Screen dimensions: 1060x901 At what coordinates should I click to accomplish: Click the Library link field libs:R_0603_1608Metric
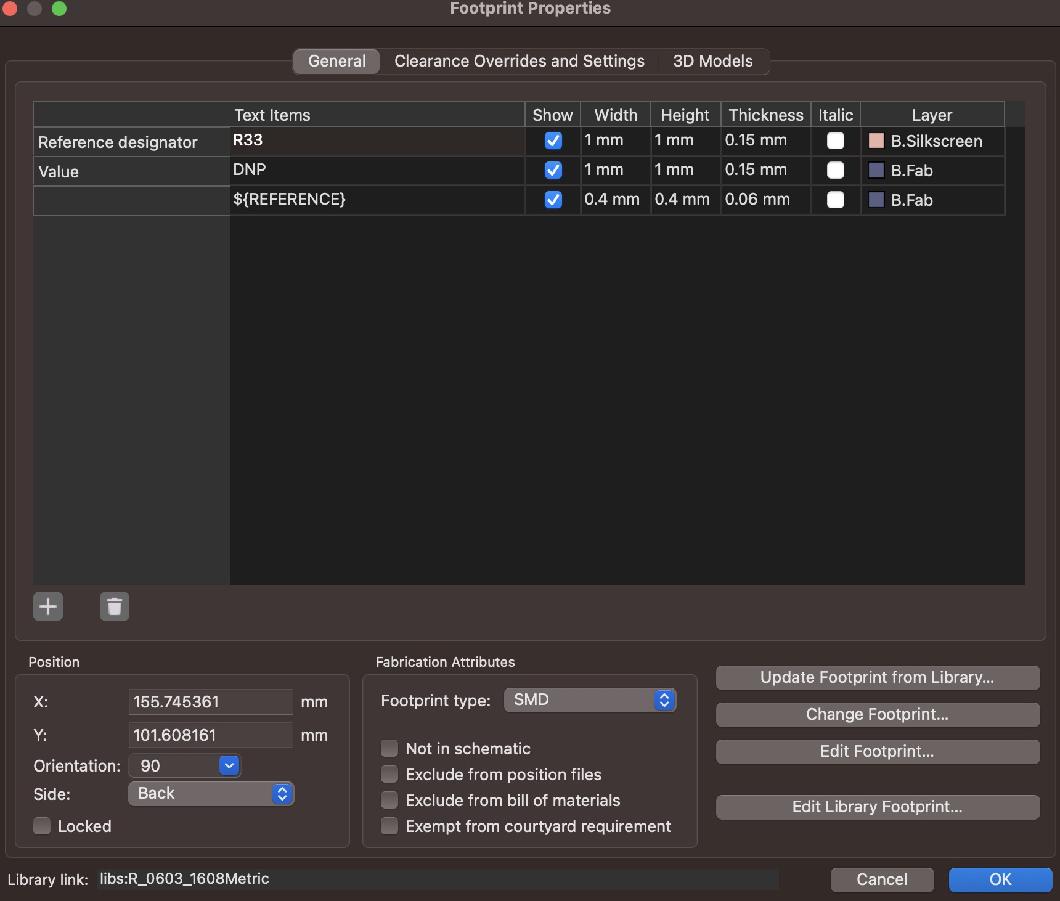click(x=438, y=879)
